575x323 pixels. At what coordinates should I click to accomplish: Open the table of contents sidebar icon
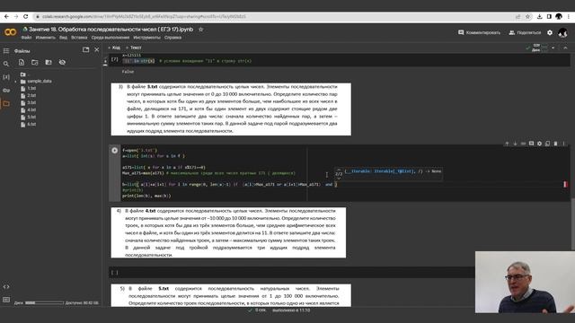[6, 51]
